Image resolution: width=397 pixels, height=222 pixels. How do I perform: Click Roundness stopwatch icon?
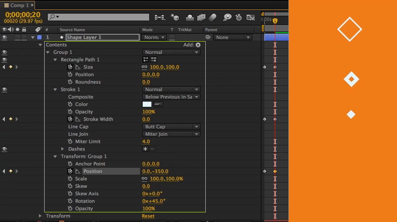[x=70, y=82]
